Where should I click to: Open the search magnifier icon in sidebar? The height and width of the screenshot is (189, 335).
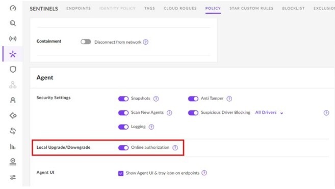(x=13, y=23)
